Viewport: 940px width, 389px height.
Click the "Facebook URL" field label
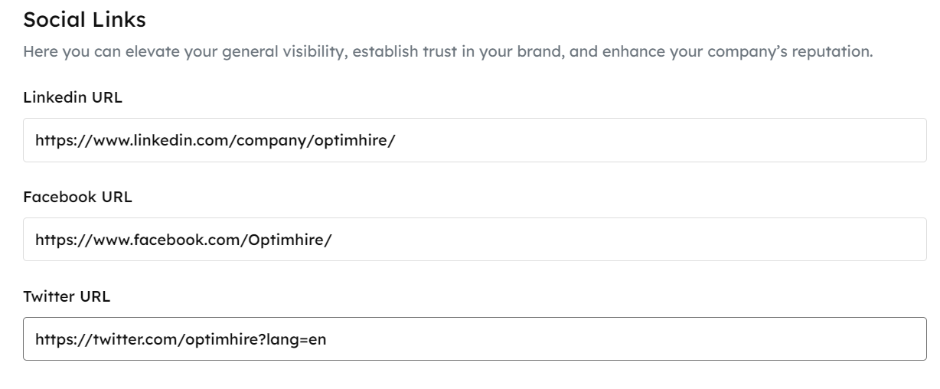(77, 197)
